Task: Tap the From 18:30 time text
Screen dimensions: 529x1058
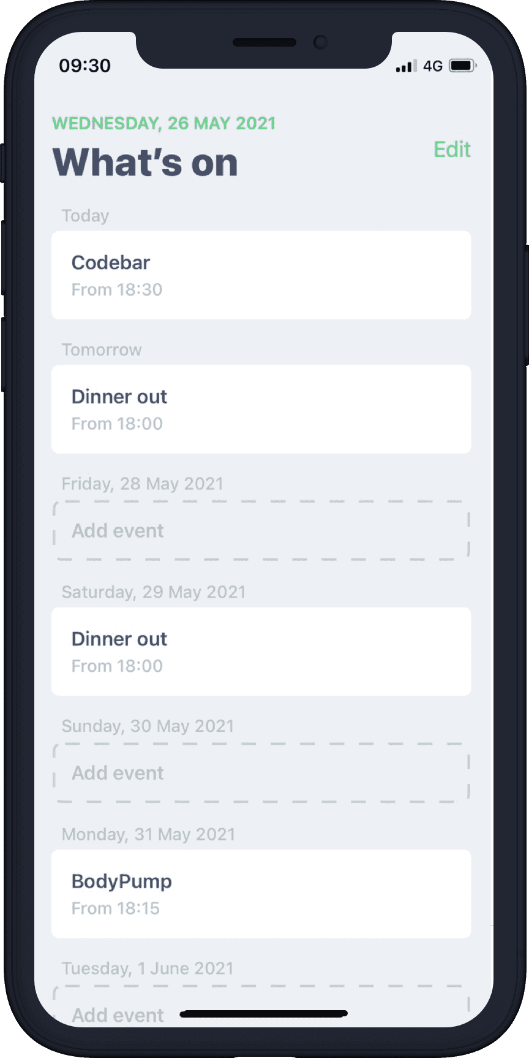Action: (x=117, y=289)
